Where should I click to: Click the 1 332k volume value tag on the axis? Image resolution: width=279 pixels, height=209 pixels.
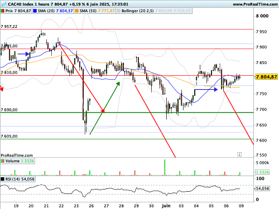pos(262,172)
